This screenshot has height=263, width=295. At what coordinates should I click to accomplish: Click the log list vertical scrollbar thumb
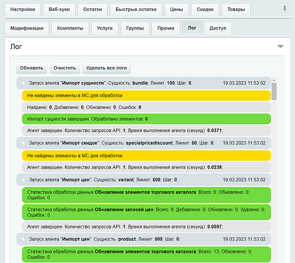274,91
